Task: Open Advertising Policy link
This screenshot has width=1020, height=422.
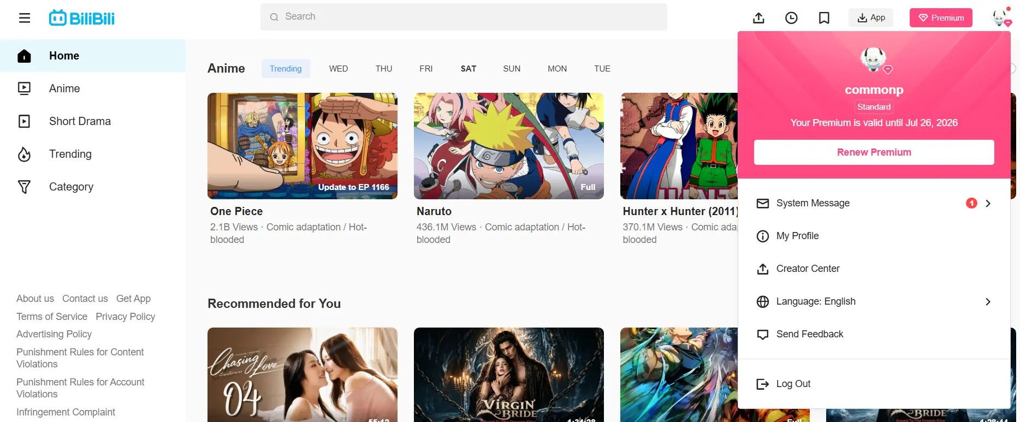Action: pyautogui.click(x=54, y=334)
